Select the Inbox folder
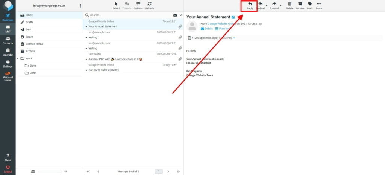 (x=49, y=15)
